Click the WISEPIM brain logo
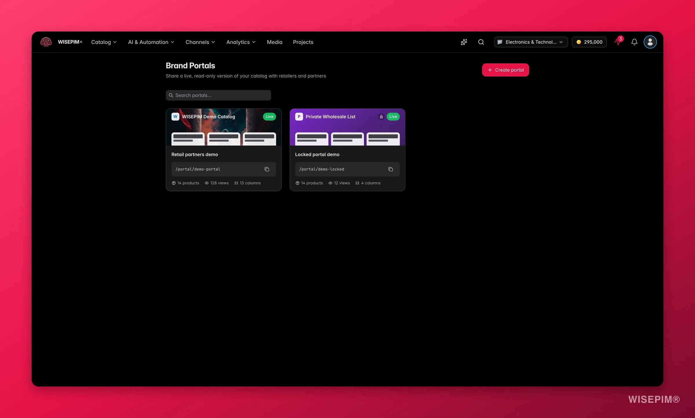Viewport: 695px width, 418px height. point(46,42)
